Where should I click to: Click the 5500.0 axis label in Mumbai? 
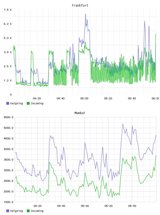(x=8, y=117)
